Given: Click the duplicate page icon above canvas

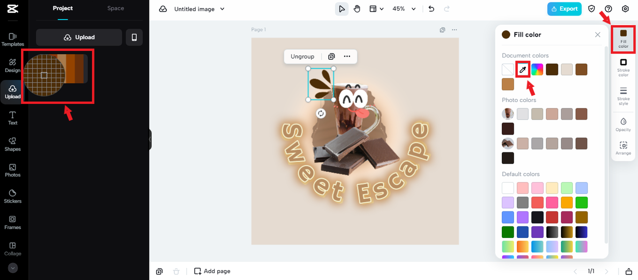Looking at the screenshot, I should coord(442,30).
